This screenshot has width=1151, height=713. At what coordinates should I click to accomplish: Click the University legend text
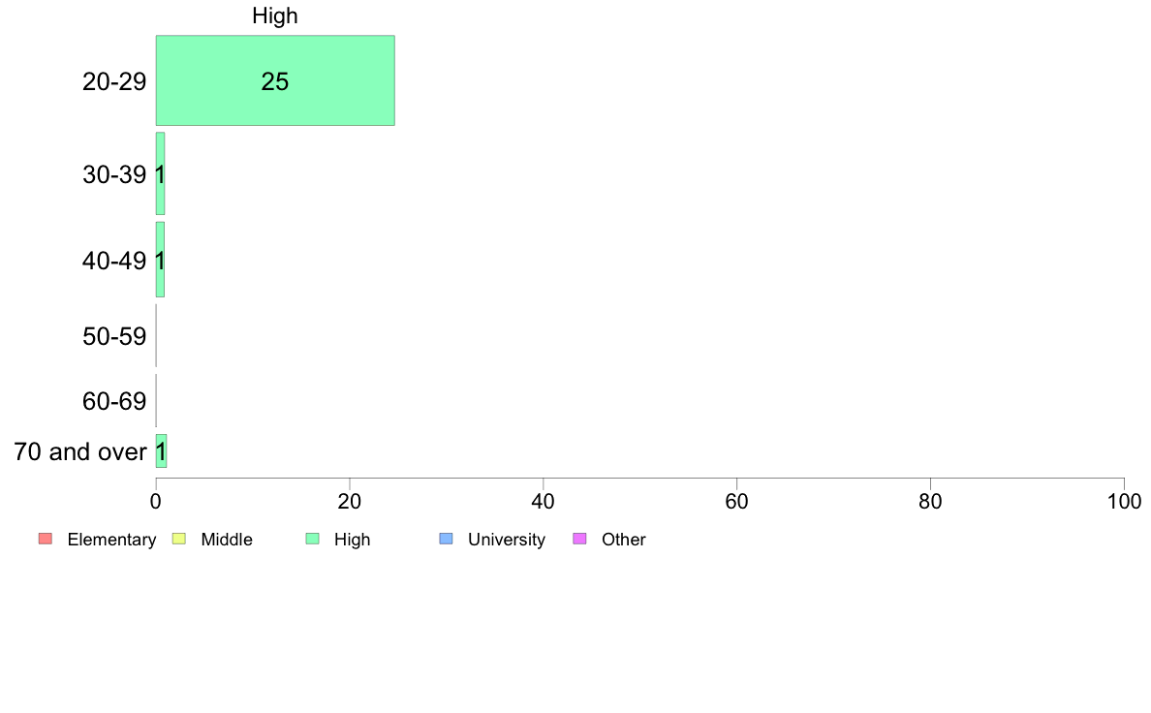click(507, 540)
